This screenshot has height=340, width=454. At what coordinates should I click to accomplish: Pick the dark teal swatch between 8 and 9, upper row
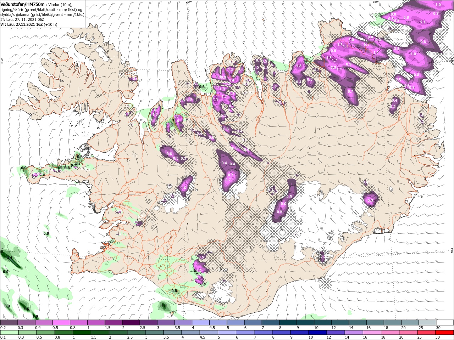point(288,323)
